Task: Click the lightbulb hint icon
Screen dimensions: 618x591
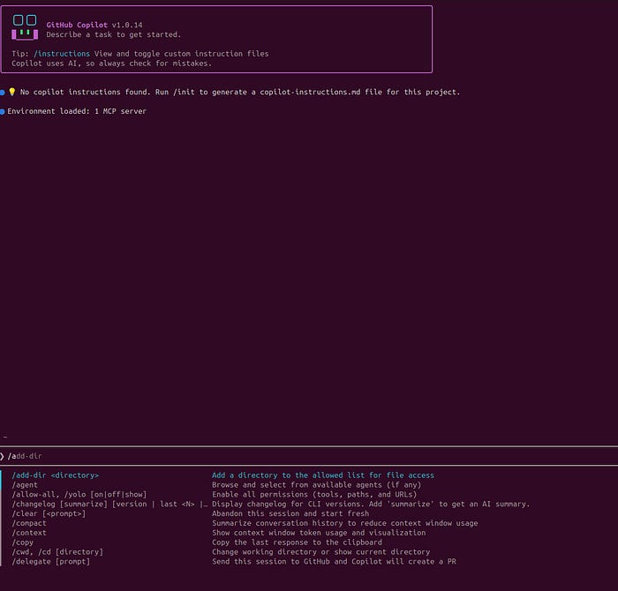Action: (12, 92)
